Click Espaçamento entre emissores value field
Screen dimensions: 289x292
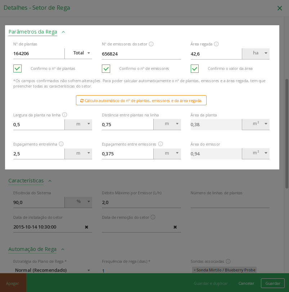pos(127,154)
